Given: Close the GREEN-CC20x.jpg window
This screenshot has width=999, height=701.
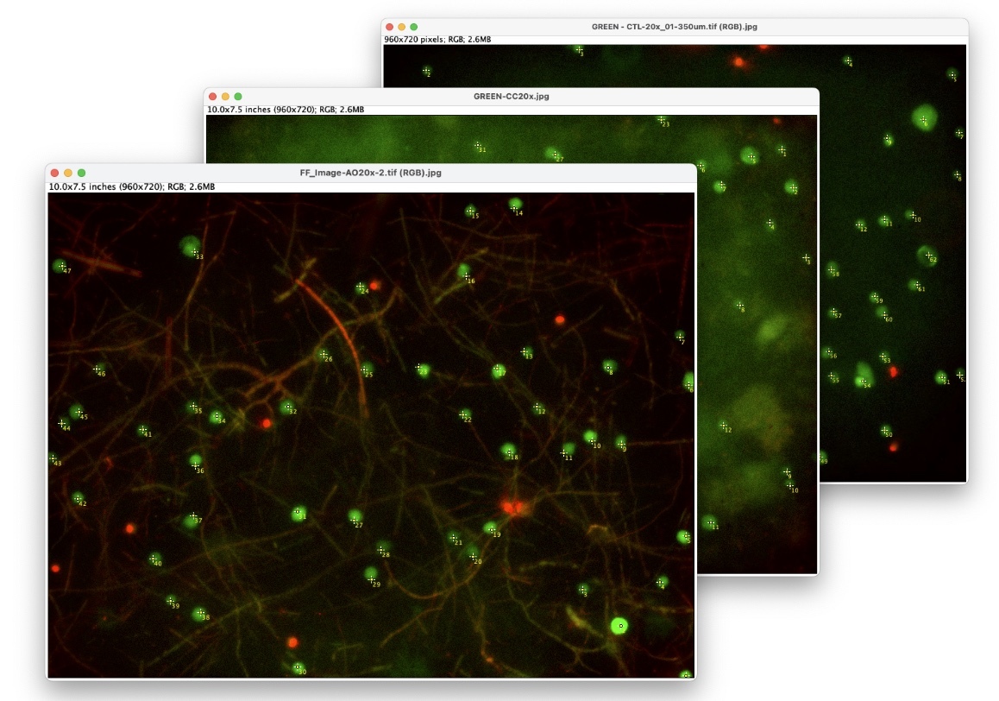Looking at the screenshot, I should click(x=213, y=97).
